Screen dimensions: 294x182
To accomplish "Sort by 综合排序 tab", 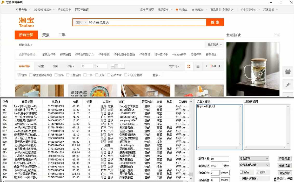I will click(x=24, y=66).
